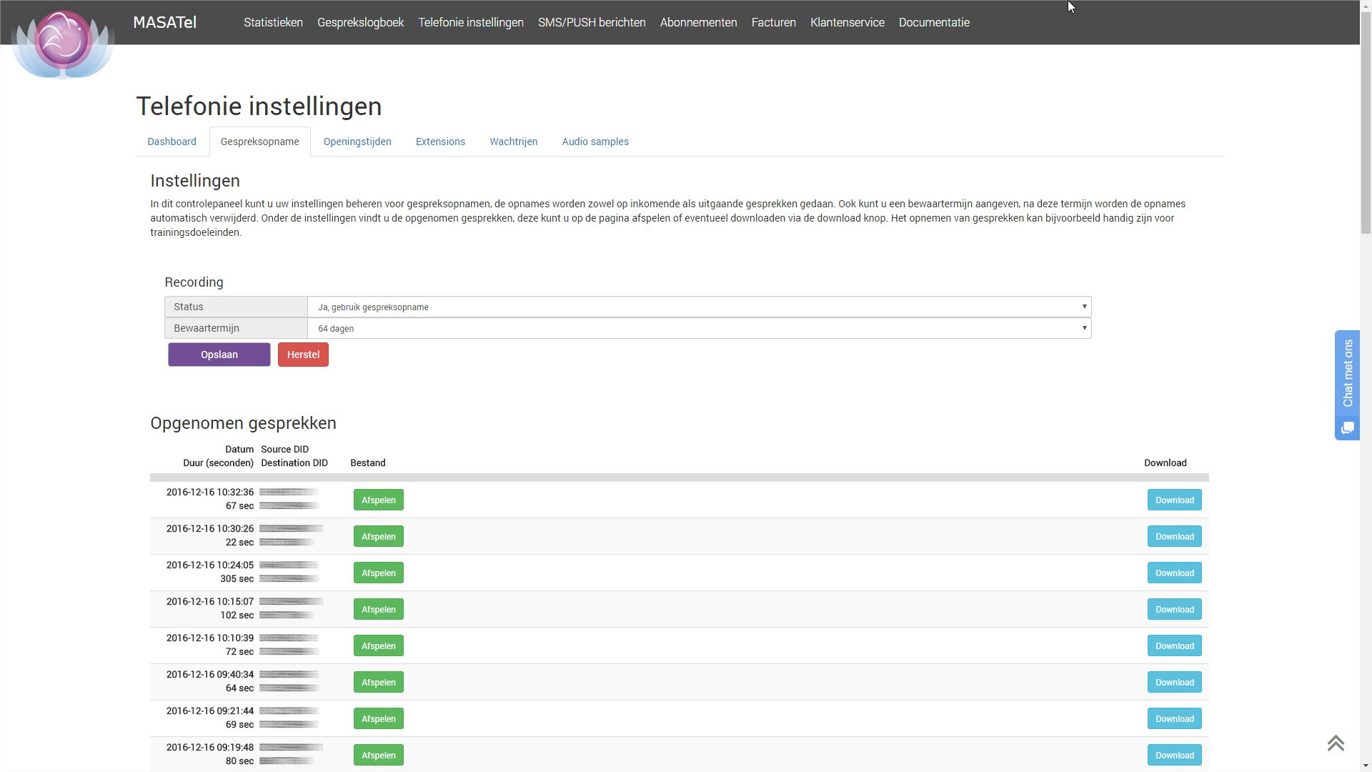Click the Download button for 22 sec recording

coord(1175,536)
